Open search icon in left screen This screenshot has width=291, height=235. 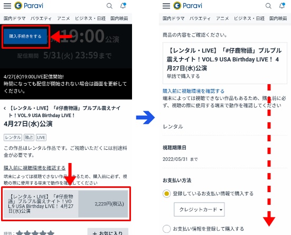tap(109, 6)
